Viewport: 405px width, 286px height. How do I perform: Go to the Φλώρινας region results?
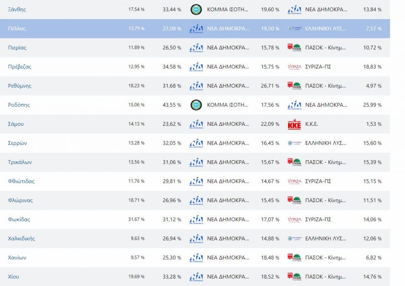21,201
